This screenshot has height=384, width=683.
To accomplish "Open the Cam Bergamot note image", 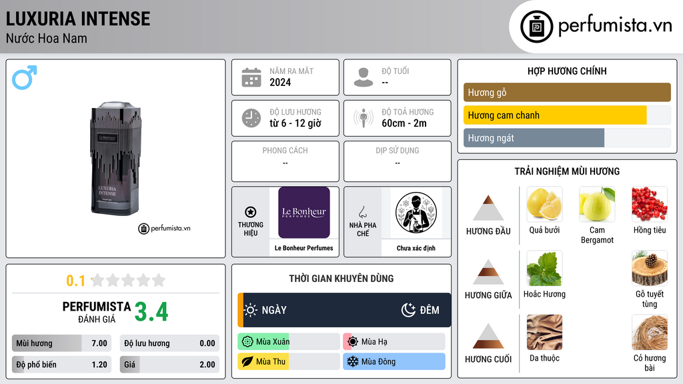I will 597,204.
